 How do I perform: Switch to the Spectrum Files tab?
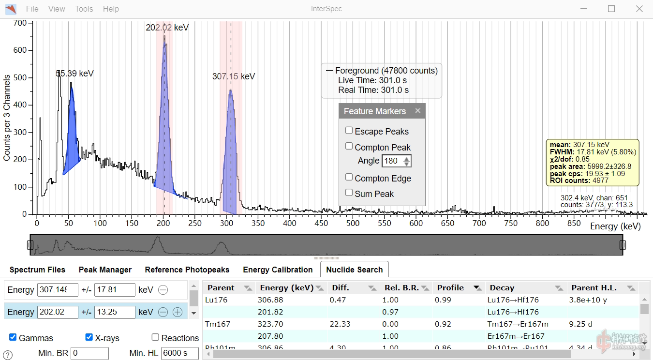[x=37, y=270]
